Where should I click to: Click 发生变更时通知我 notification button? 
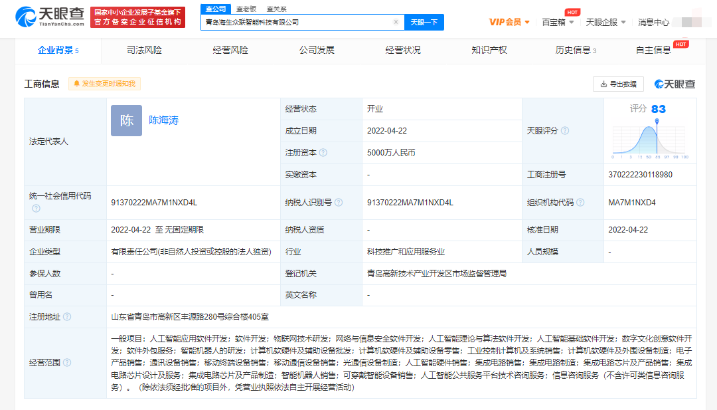pyautogui.click(x=105, y=84)
